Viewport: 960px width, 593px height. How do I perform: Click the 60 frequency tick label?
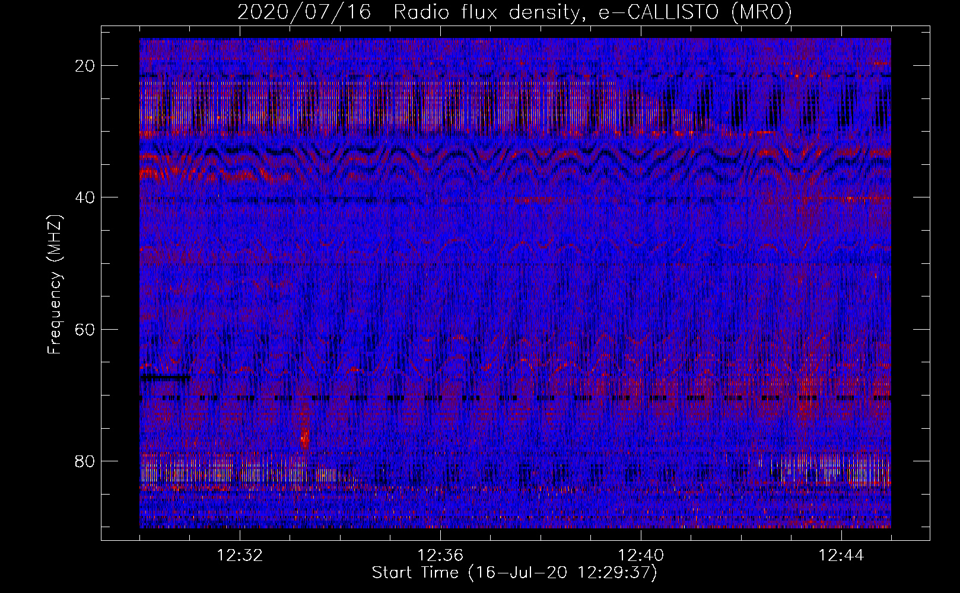[x=85, y=329]
